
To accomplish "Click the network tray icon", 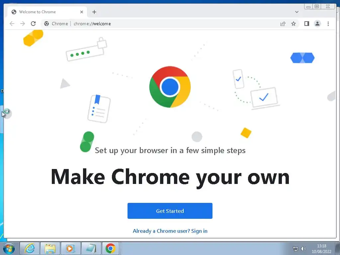I will pyautogui.click(x=295, y=248).
